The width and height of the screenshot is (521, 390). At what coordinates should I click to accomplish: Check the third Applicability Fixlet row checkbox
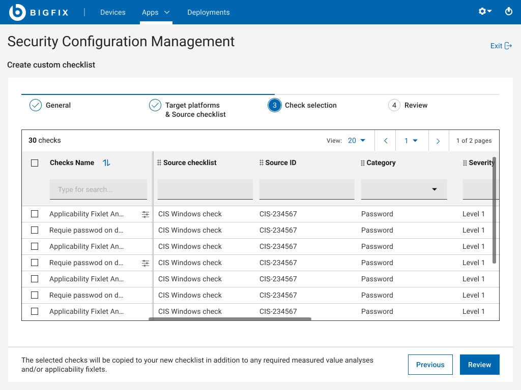pyautogui.click(x=35, y=279)
